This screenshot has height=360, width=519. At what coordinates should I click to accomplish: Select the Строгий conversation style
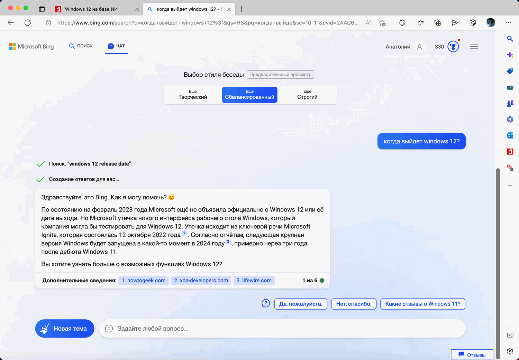click(307, 95)
